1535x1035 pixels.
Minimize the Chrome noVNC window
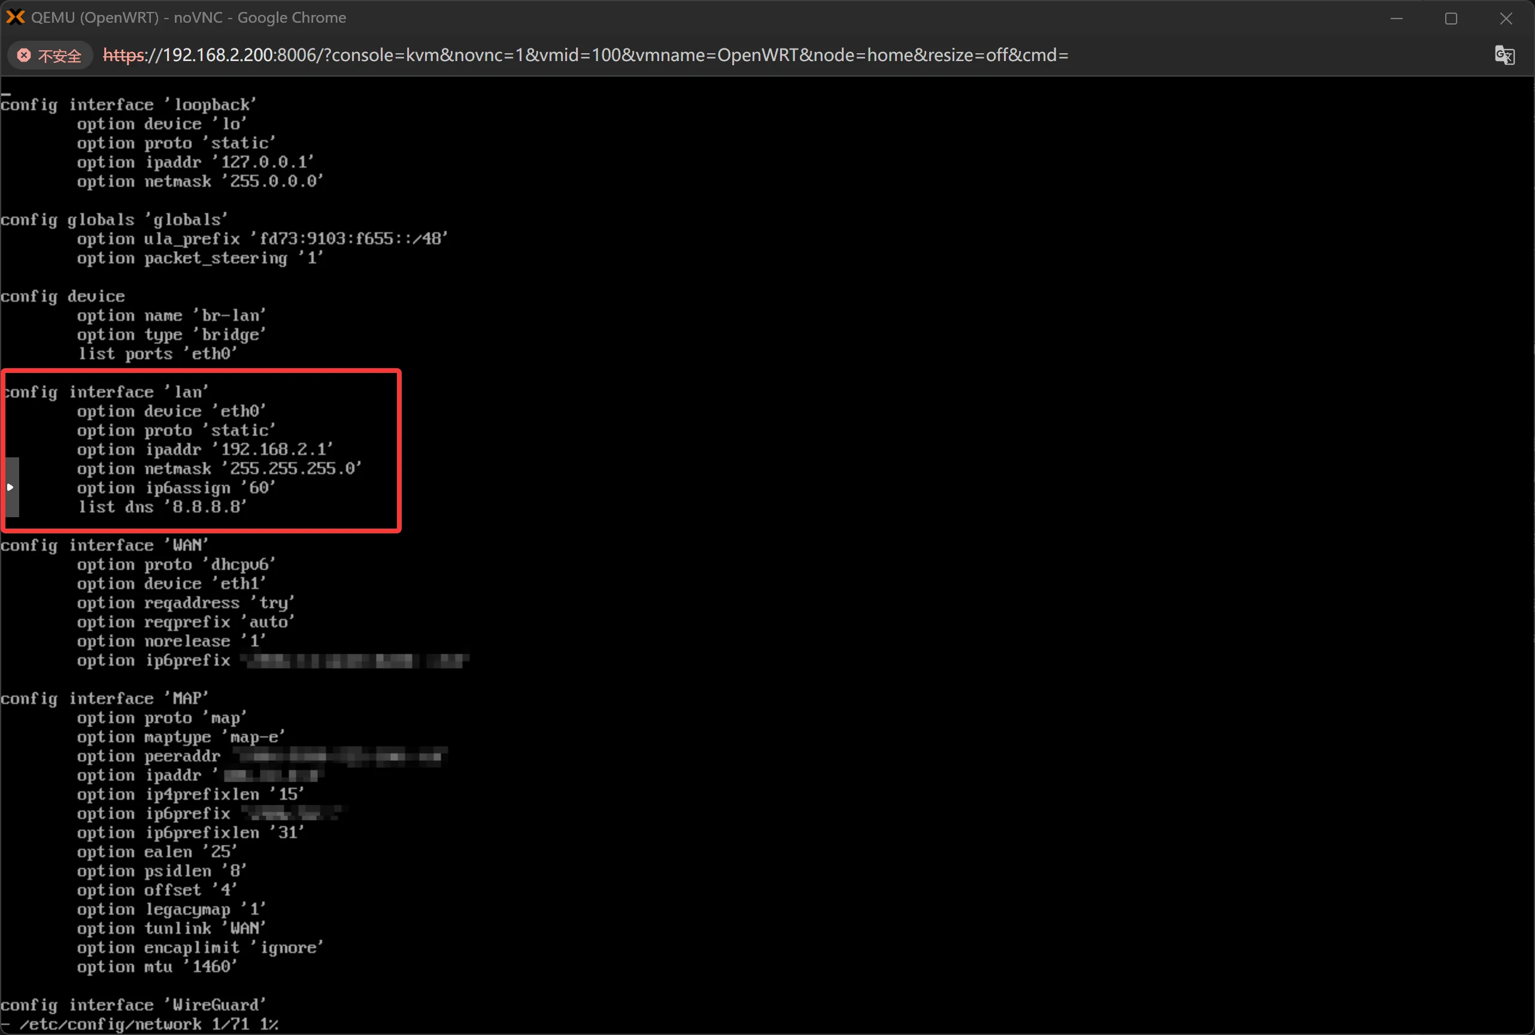click(1396, 19)
